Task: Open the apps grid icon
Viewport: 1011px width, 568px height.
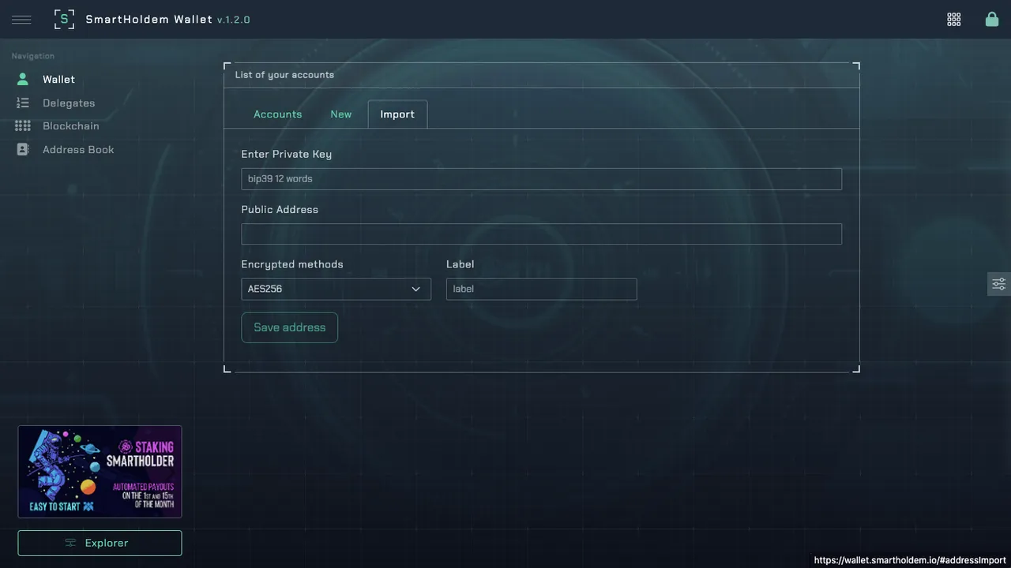Action: 954,20
